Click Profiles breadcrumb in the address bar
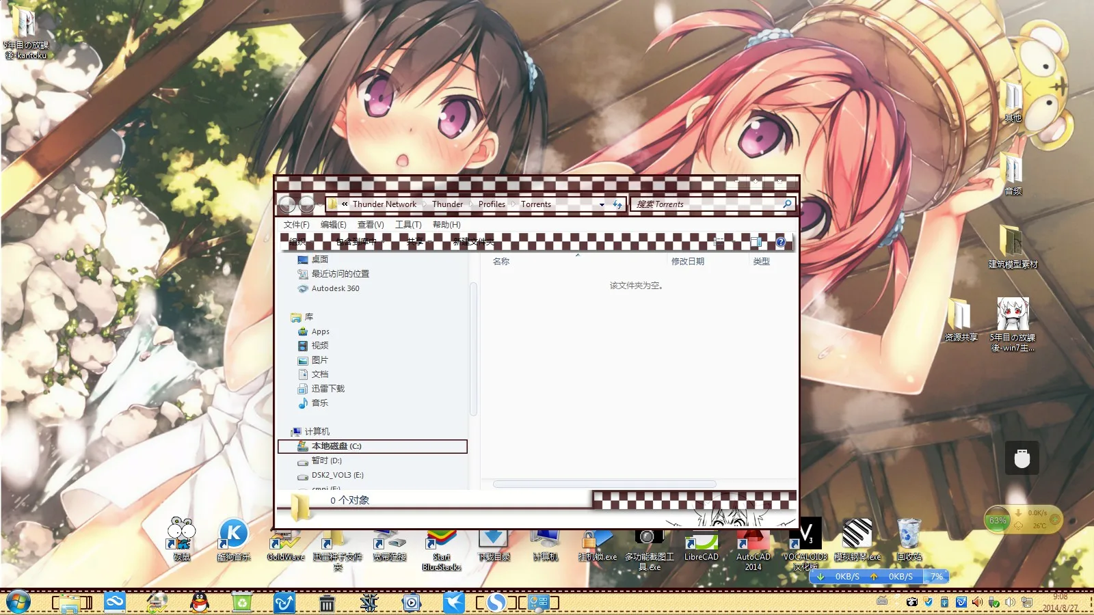1094x615 pixels. pos(492,204)
